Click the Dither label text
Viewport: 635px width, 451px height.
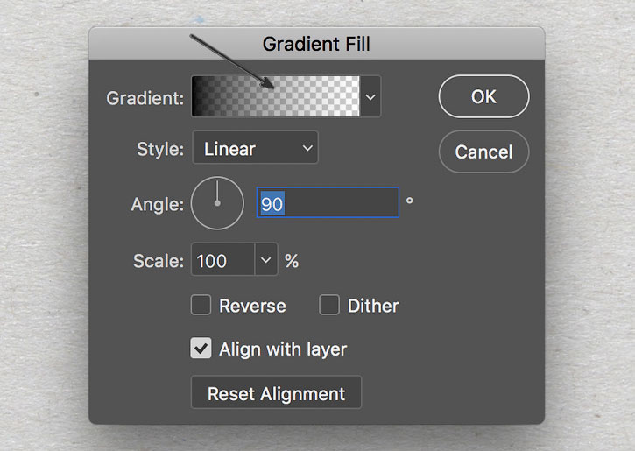[x=373, y=306]
